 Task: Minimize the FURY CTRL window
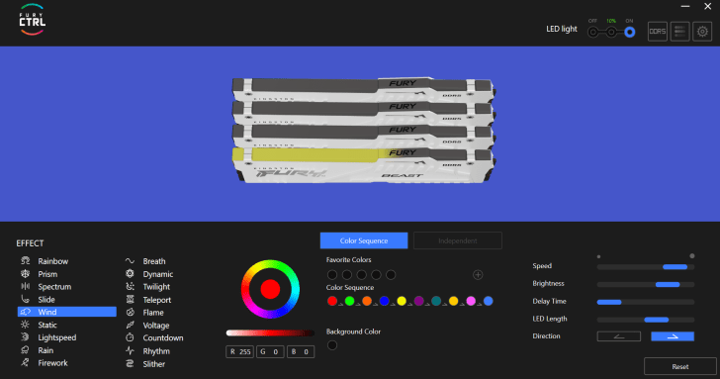tap(685, 6)
